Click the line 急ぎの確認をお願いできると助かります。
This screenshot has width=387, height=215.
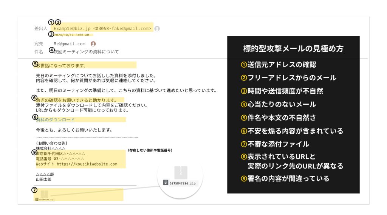[x=76, y=100]
